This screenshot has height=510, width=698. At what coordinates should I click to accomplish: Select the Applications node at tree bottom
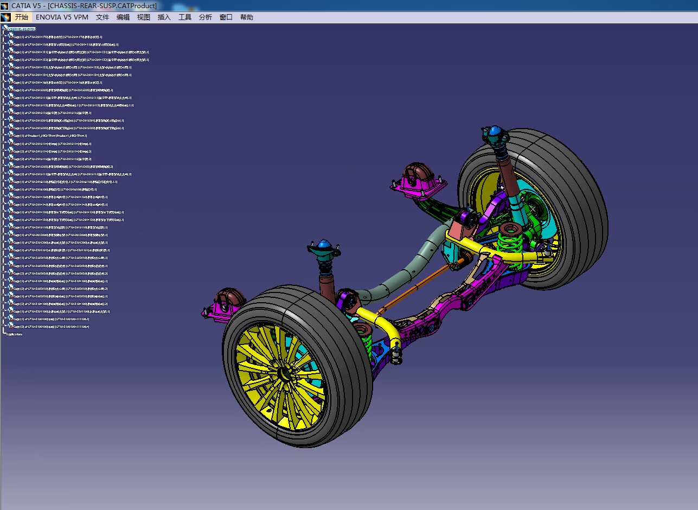[x=15, y=334]
